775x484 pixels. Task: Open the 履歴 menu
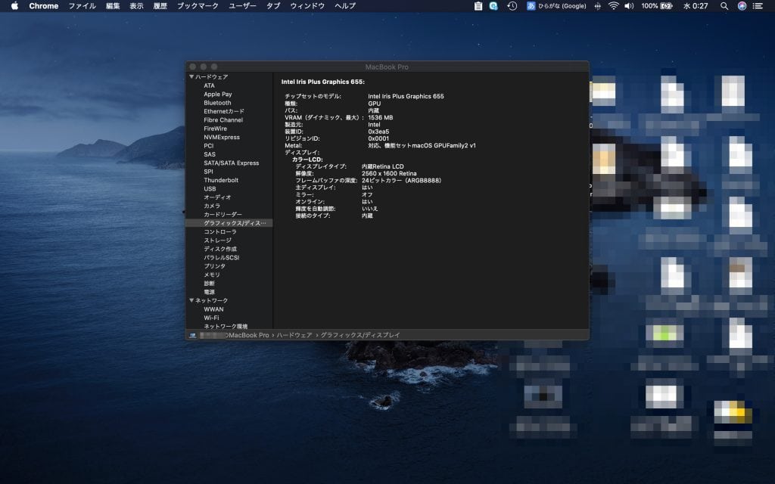(x=160, y=6)
